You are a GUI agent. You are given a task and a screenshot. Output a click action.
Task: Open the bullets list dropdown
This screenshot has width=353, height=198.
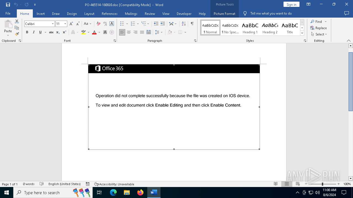click(127, 24)
